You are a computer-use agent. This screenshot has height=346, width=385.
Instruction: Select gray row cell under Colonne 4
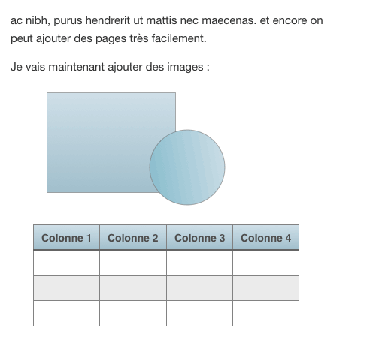point(265,288)
